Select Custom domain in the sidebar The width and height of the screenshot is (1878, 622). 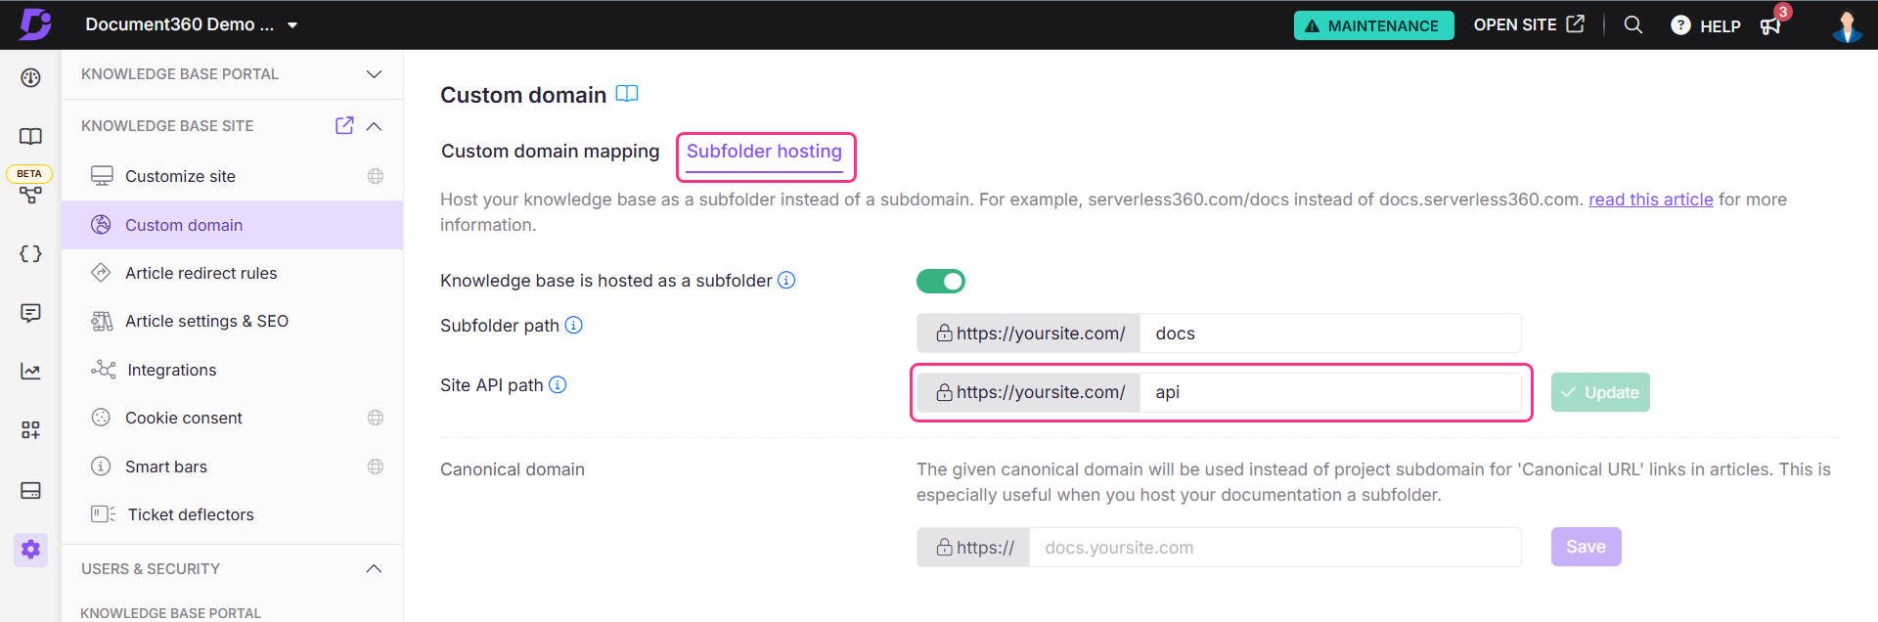(x=232, y=225)
